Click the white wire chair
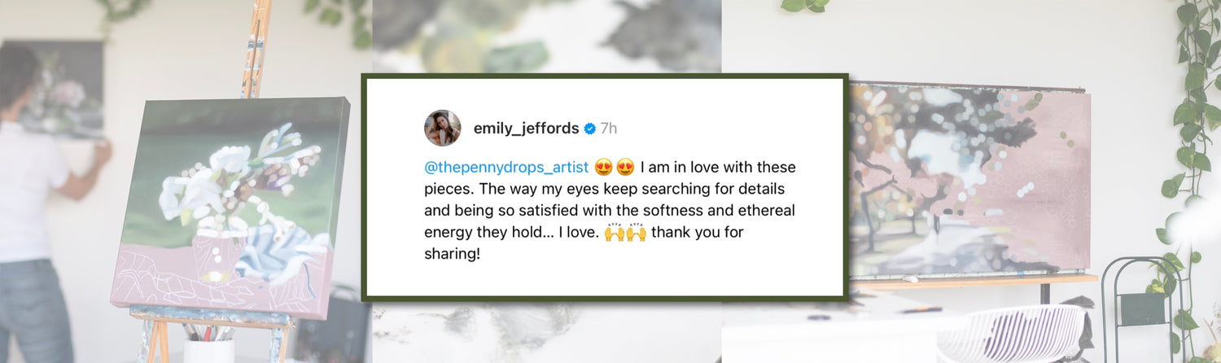The image size is (1221, 363). coord(1015,334)
